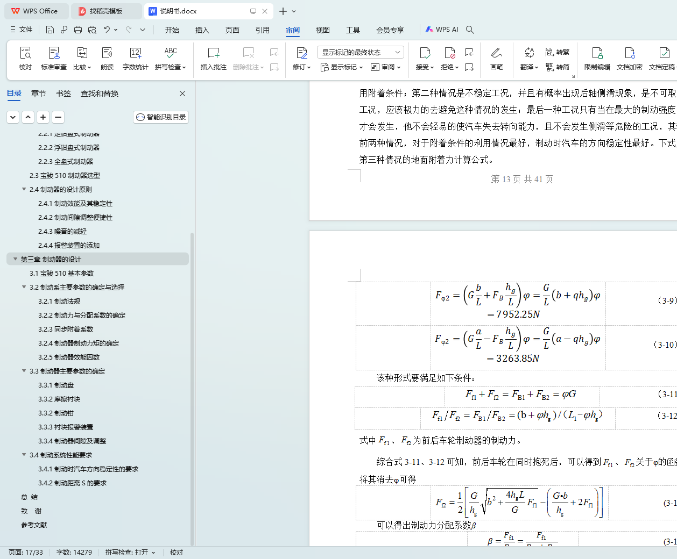The width and height of the screenshot is (677, 559).
Task: Open a new tab with the plus button
Action: coord(283,11)
